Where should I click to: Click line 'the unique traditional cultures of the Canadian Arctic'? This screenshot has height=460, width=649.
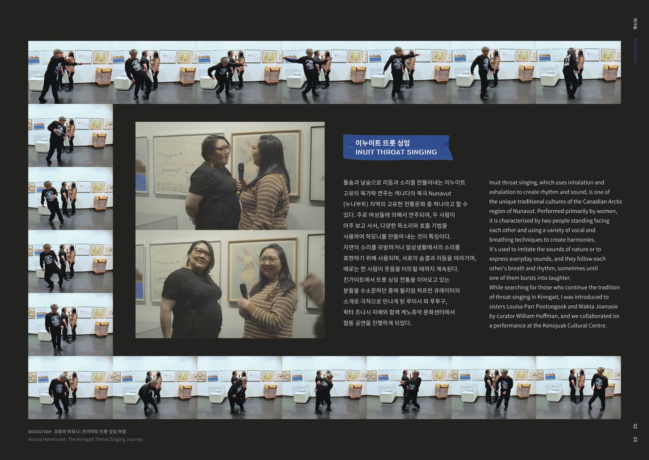tap(556, 202)
